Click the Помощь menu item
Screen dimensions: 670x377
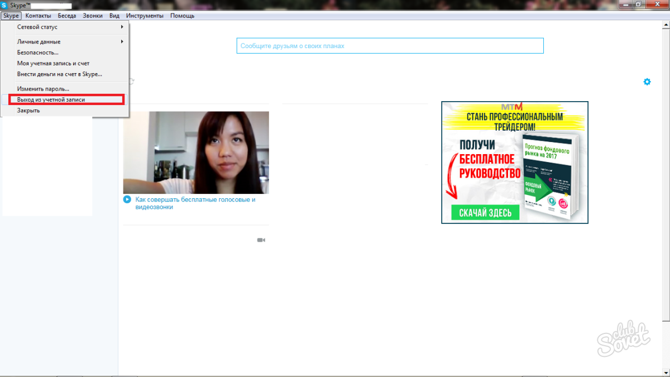[182, 16]
